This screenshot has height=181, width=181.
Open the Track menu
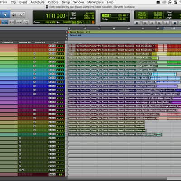tap(4, 2)
